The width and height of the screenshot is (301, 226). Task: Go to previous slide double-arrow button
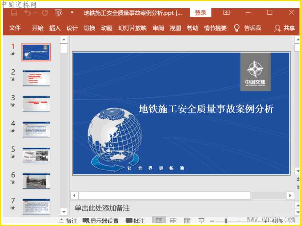(x=298, y=179)
